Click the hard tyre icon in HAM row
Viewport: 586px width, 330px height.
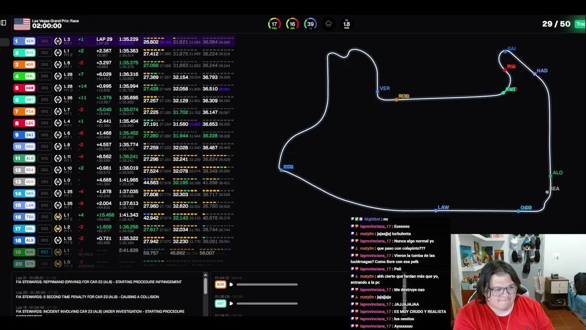[x=58, y=88]
